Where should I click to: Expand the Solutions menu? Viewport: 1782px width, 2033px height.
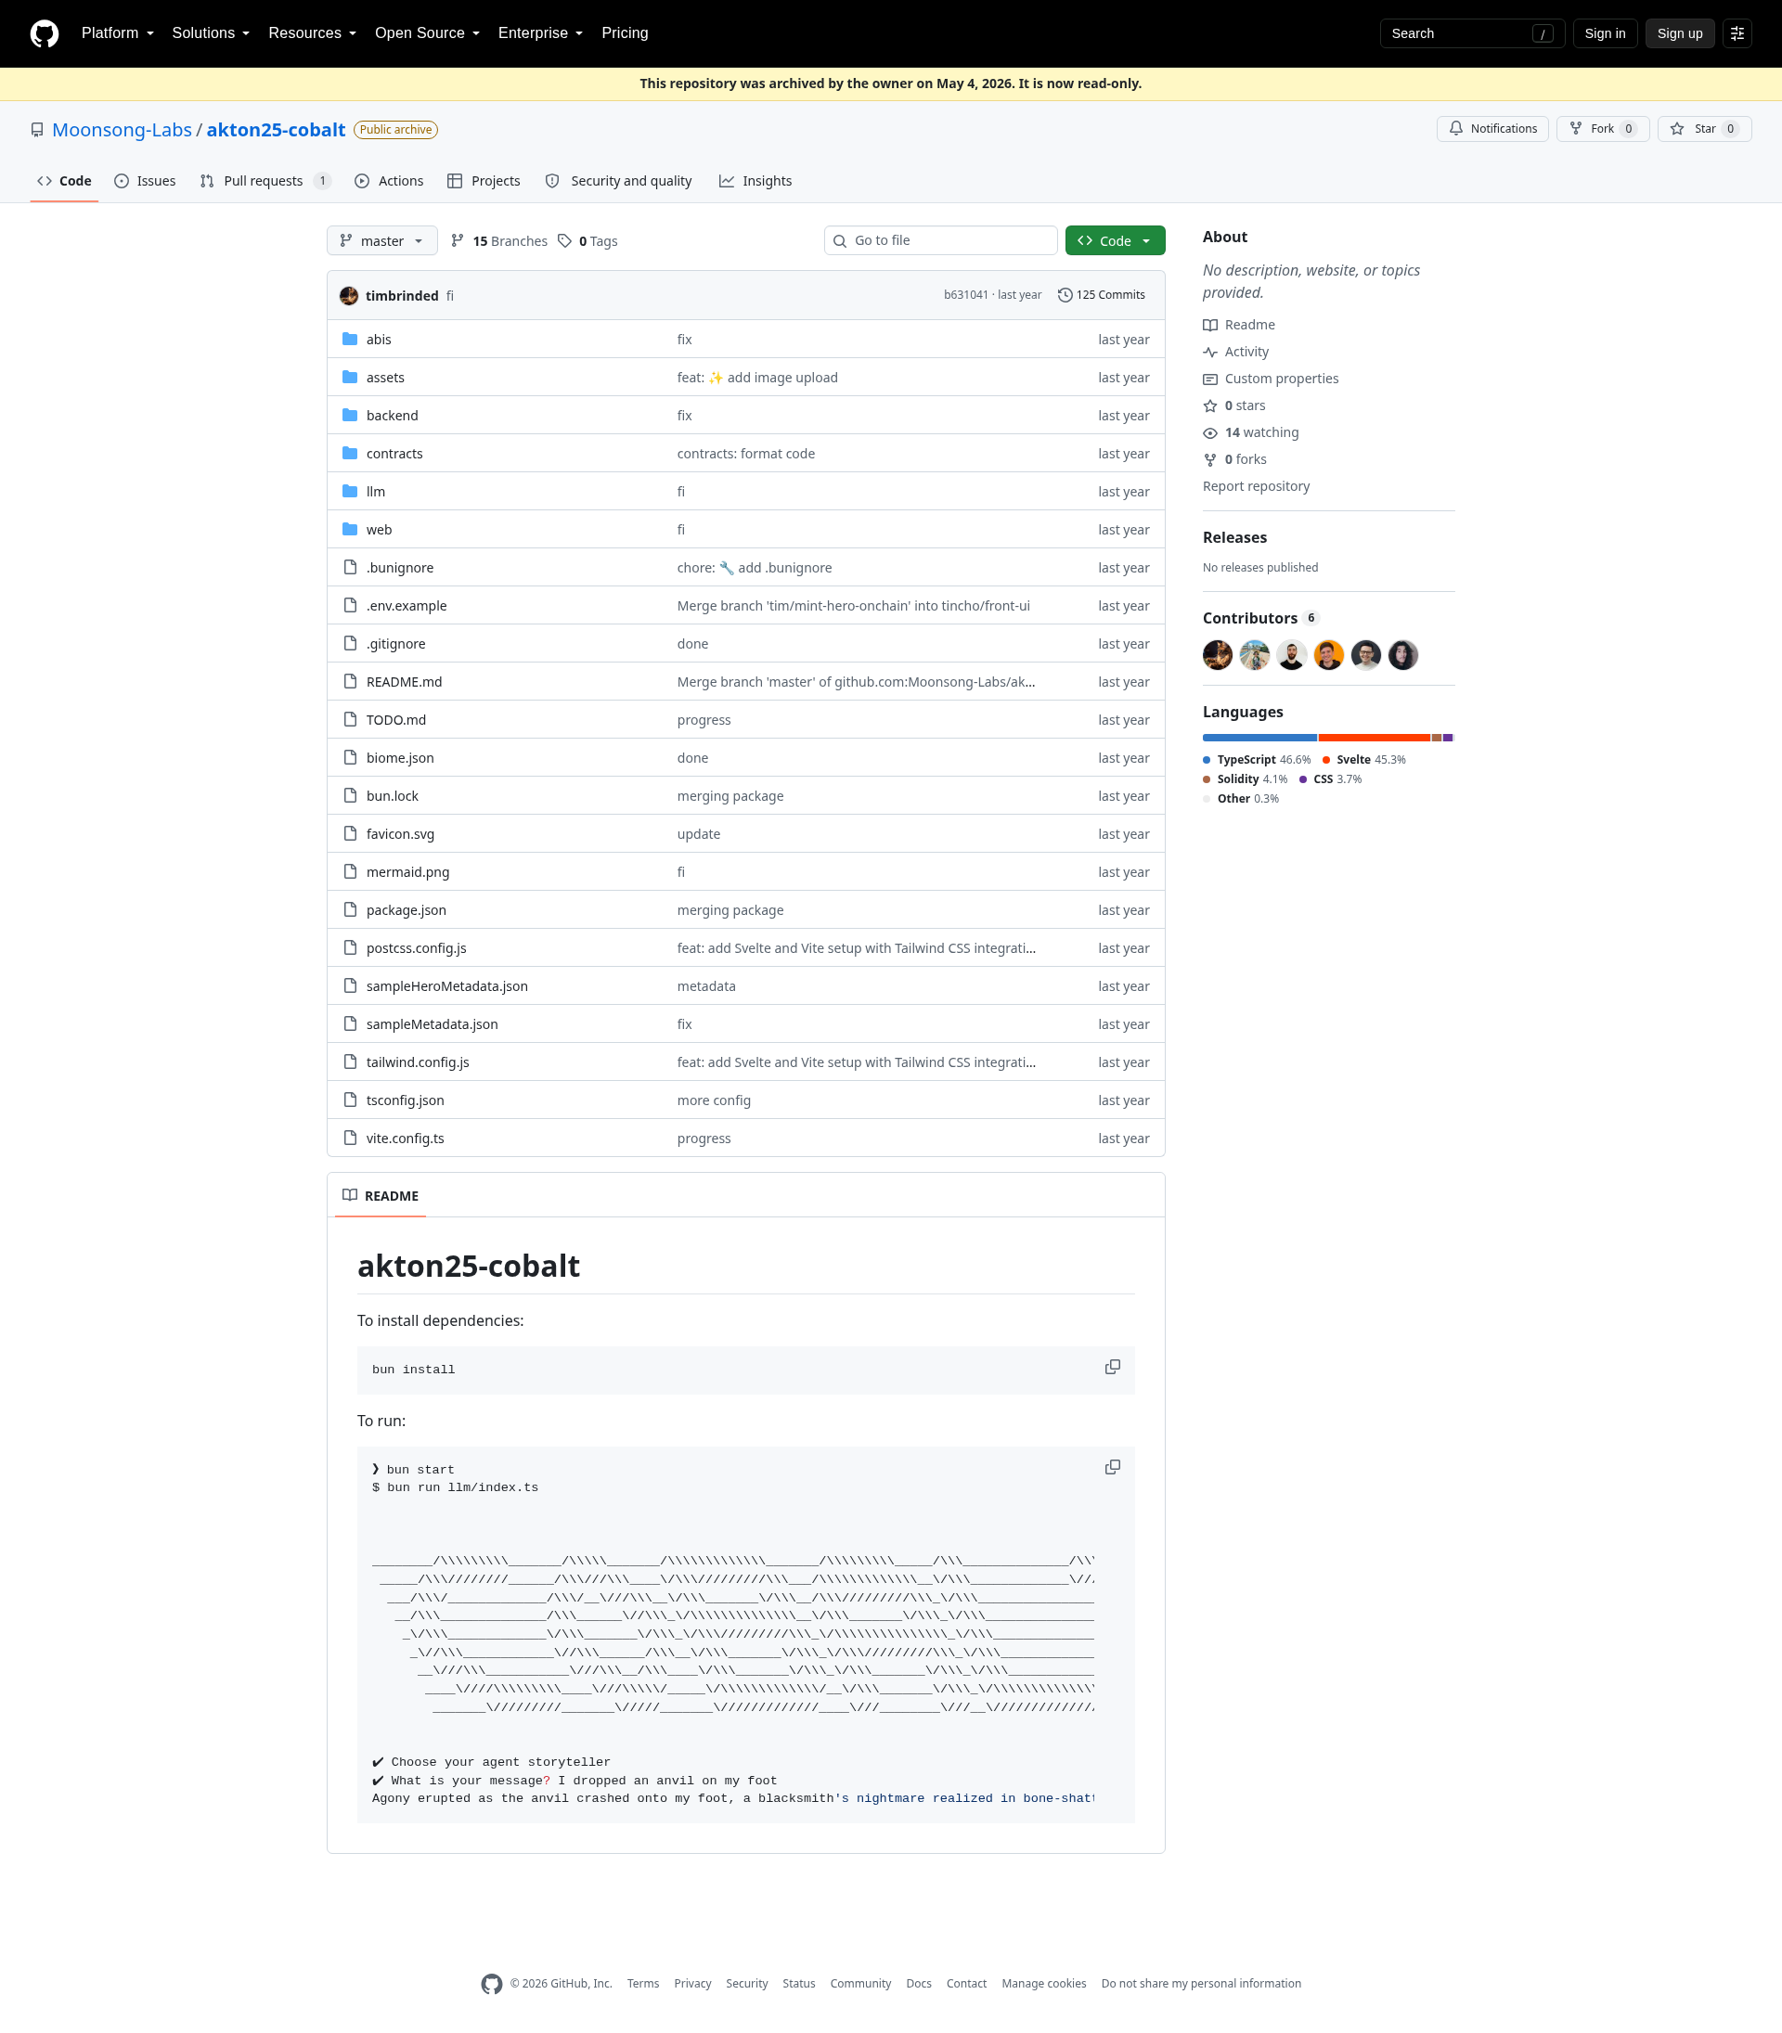coord(211,32)
